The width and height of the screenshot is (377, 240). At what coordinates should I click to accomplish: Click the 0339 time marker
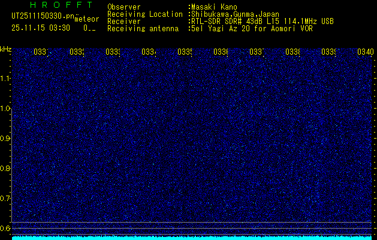coord(329,52)
